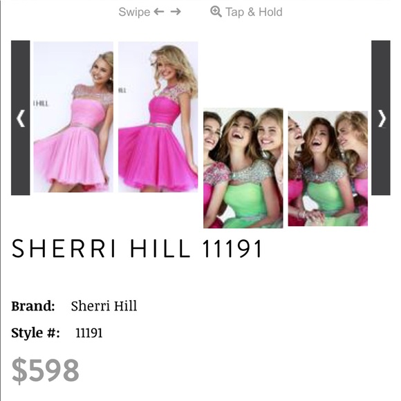Click the $598 price
Viewport: 401px width, 401px height.
pyautogui.click(x=45, y=371)
